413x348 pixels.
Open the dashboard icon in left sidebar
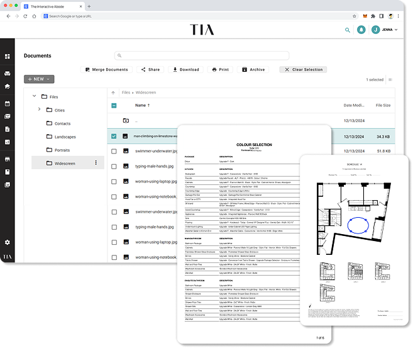coord(8,57)
